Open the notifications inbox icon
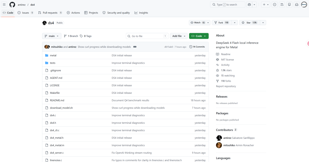The width and height of the screenshot is (309, 162). pos(297,5)
